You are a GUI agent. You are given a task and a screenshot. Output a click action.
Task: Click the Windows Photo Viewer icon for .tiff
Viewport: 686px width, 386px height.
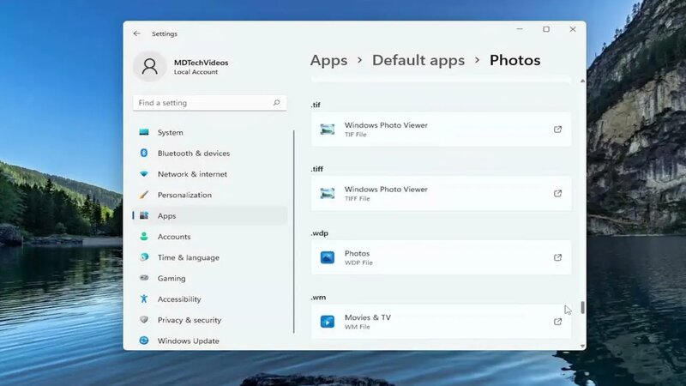pyautogui.click(x=328, y=193)
